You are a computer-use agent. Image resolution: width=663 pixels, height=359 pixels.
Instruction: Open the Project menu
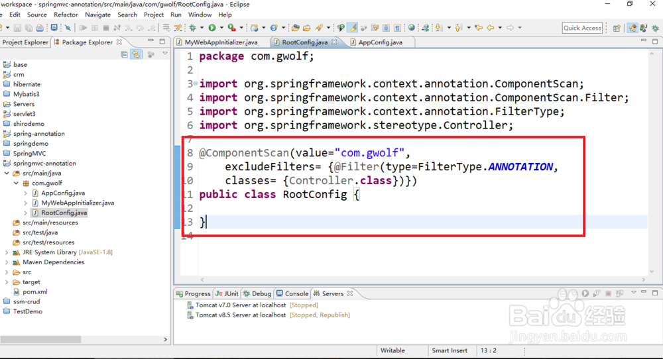point(154,15)
